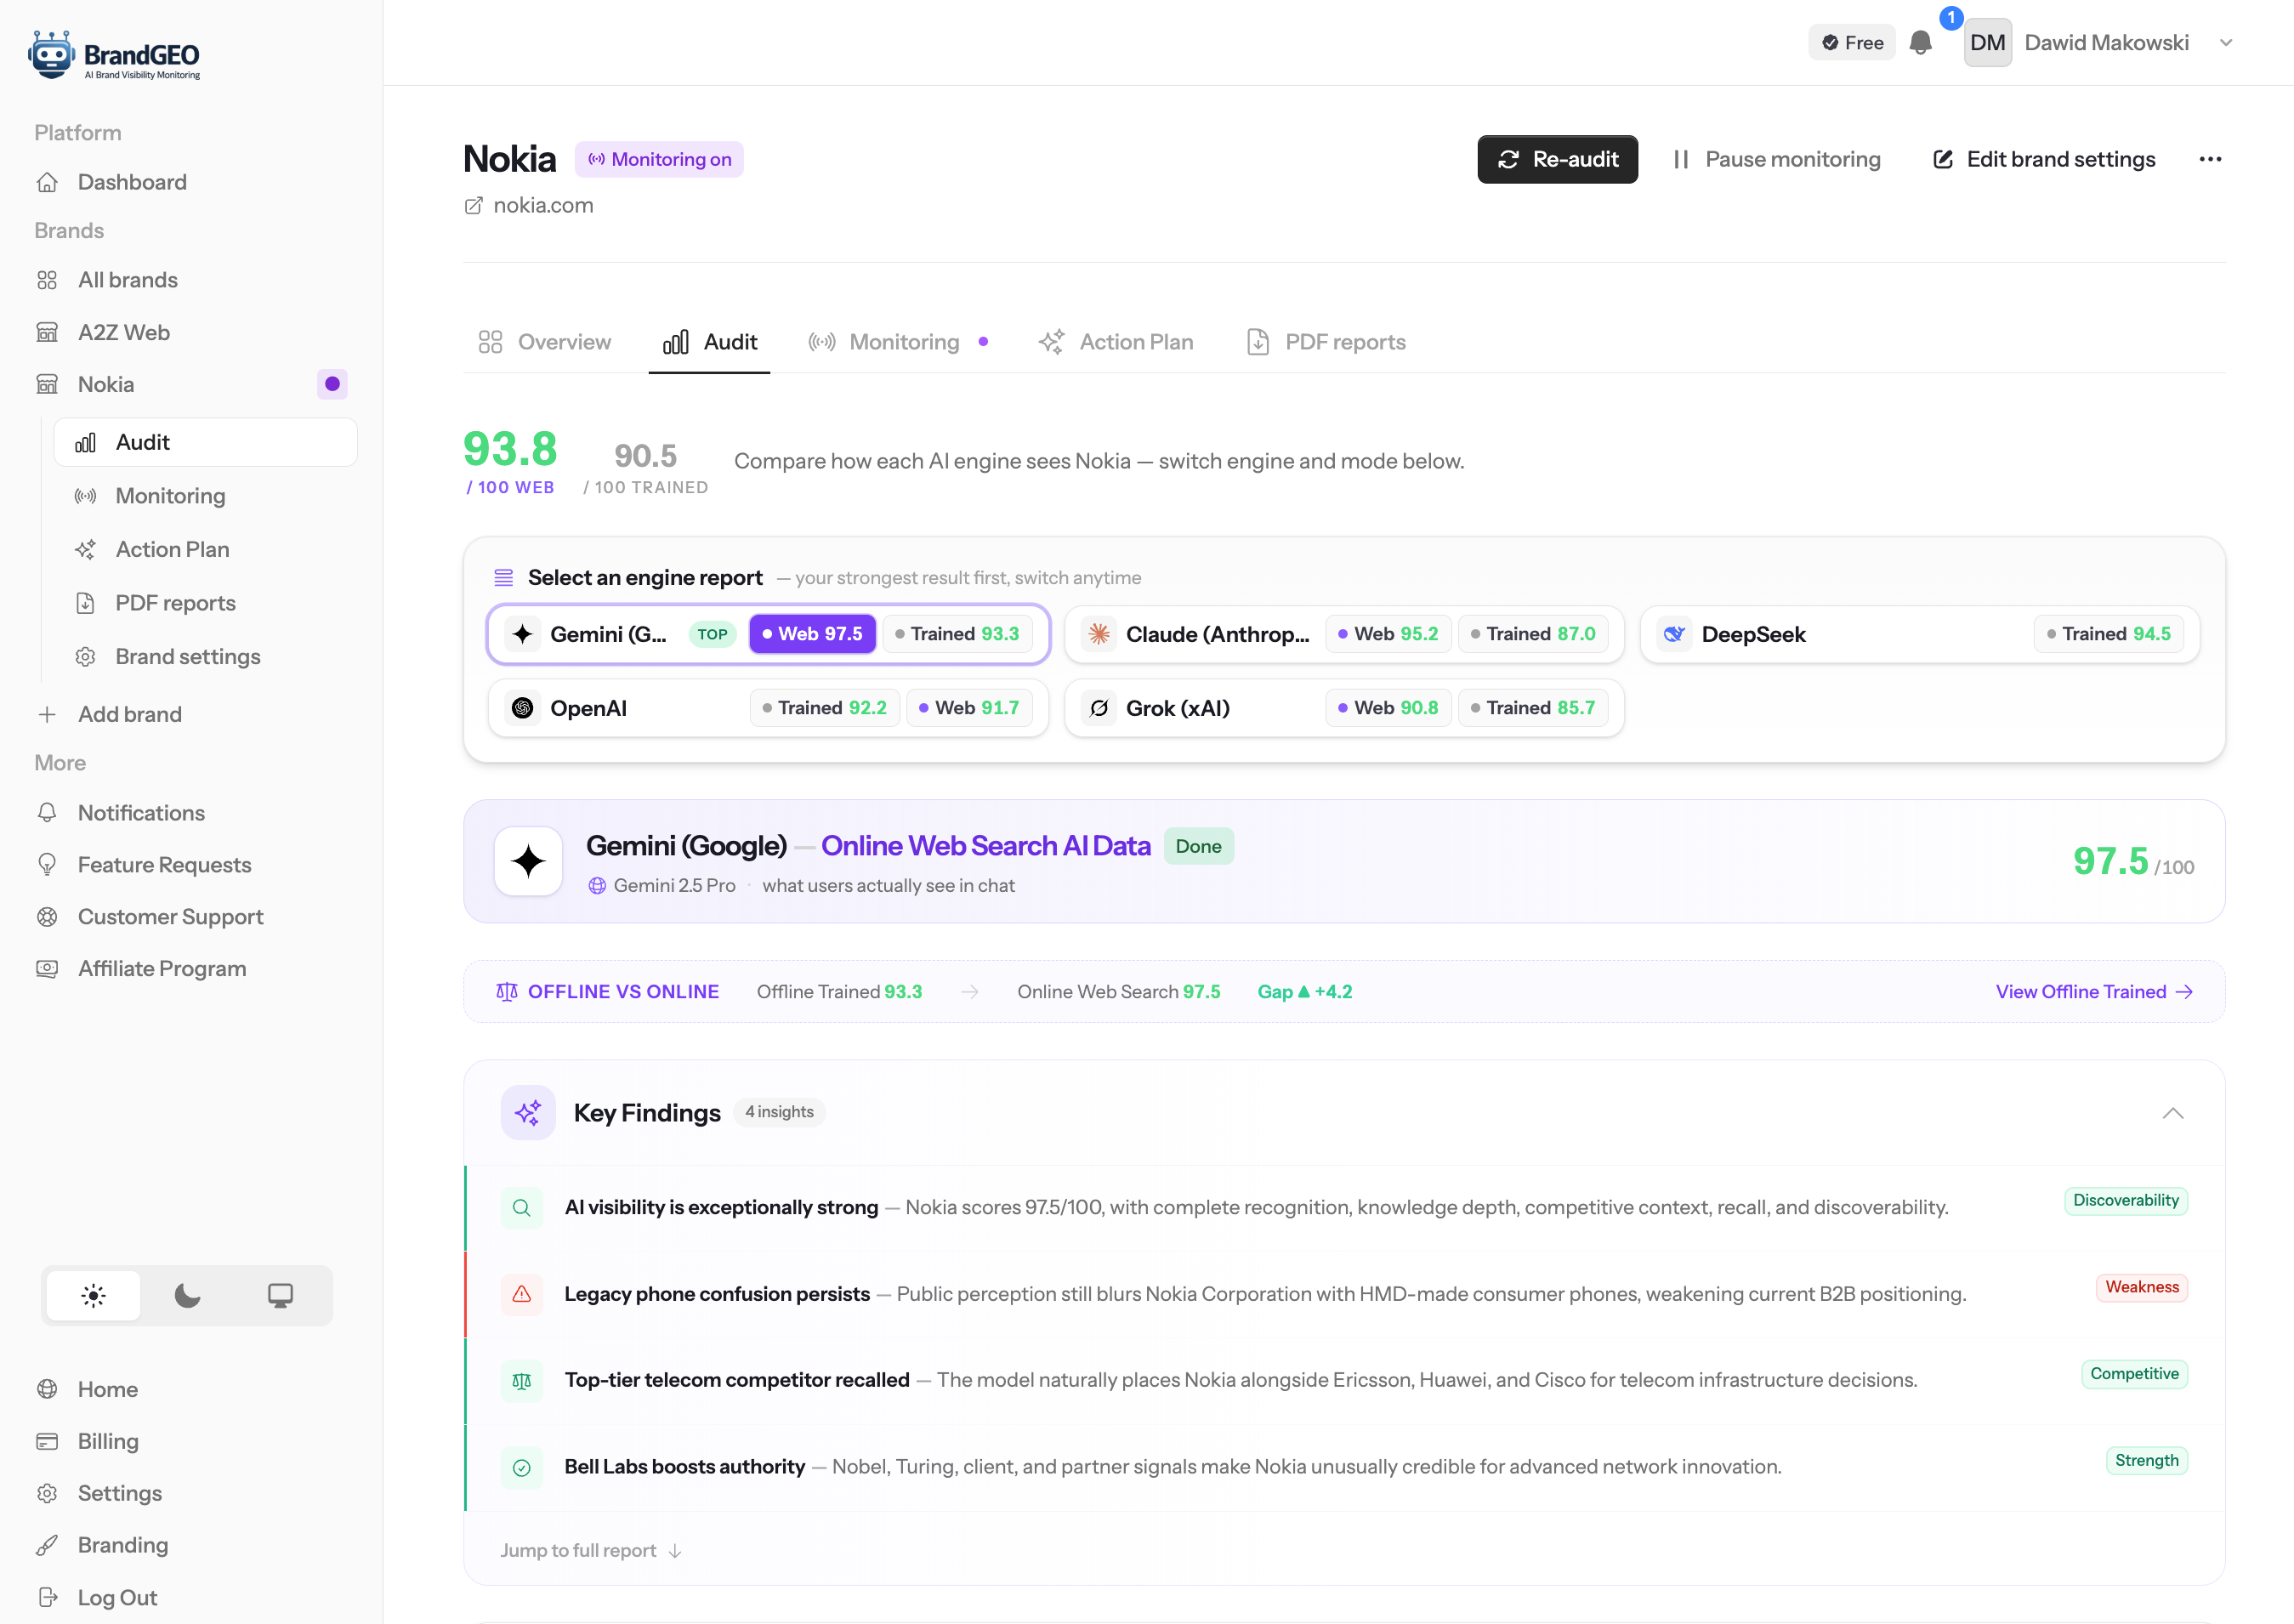Click the Affiliate Program icon
Image resolution: width=2294 pixels, height=1624 pixels.
tap(47, 969)
